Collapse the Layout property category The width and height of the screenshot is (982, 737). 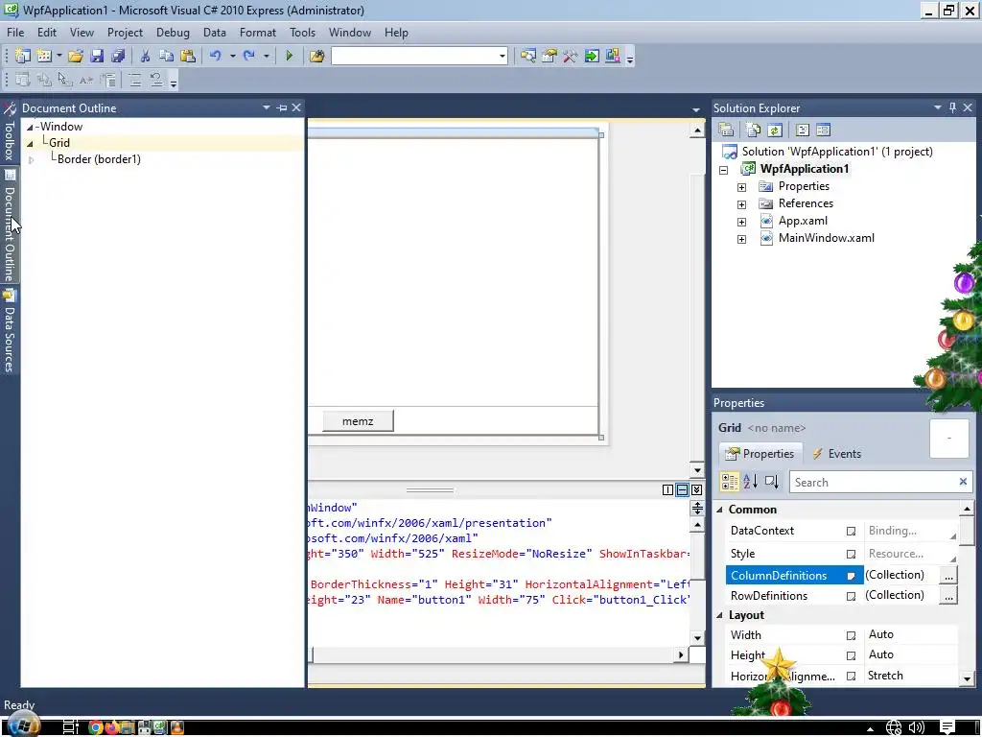[719, 615]
